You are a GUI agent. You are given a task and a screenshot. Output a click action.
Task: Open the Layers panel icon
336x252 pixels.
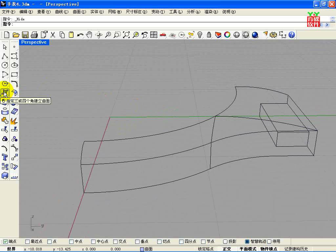coord(218,35)
